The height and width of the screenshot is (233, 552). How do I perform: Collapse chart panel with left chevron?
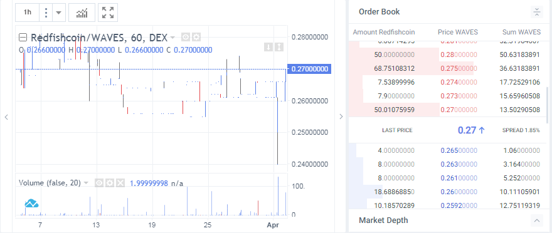click(6, 117)
